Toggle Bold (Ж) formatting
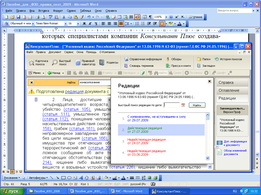The height and width of the screenshot is (195, 261). tap(84, 24)
